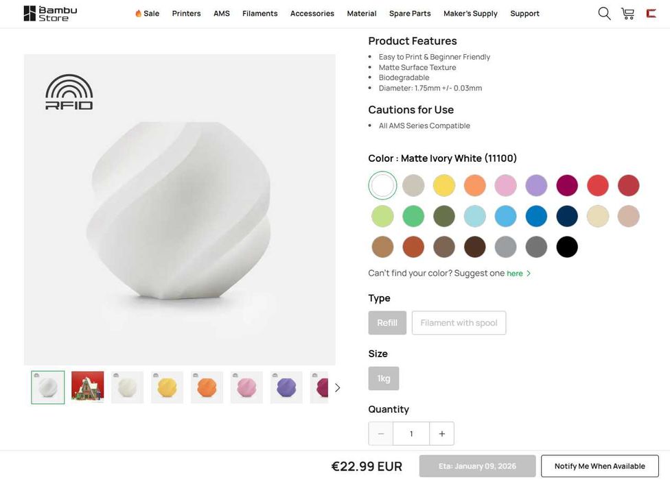Screen dimensions: 670x480
Task: Select the 1kg size option
Action: coord(384,379)
